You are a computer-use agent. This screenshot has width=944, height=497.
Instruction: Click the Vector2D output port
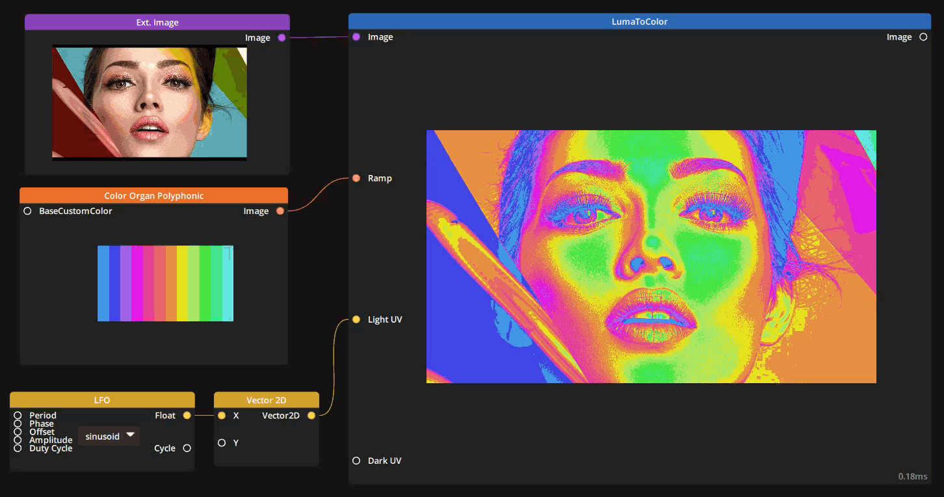coord(311,415)
